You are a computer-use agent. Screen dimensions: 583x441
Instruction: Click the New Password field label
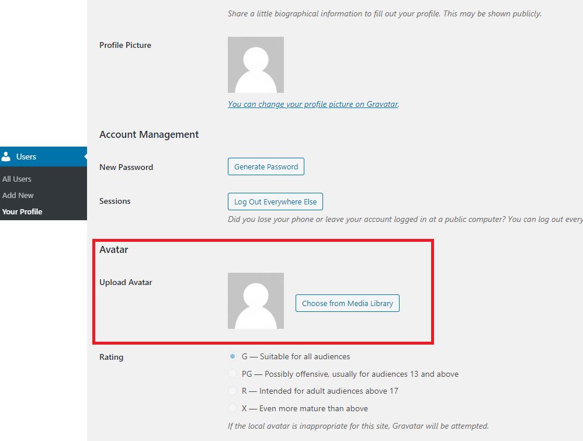126,167
